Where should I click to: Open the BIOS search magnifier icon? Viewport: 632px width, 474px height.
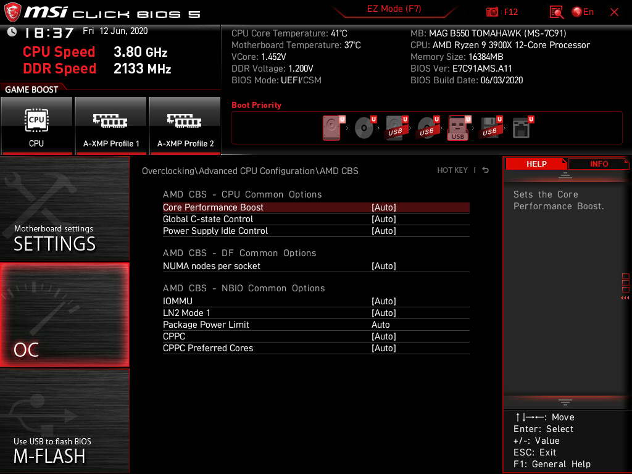pyautogui.click(x=557, y=12)
